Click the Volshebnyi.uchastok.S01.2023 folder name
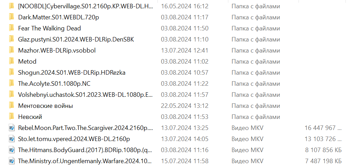 coord(85,95)
